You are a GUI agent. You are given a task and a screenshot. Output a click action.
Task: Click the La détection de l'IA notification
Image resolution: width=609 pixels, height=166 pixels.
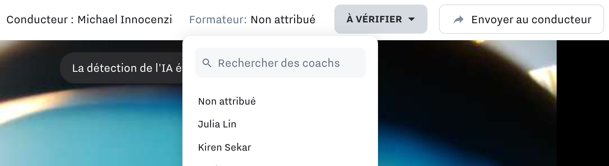point(122,68)
